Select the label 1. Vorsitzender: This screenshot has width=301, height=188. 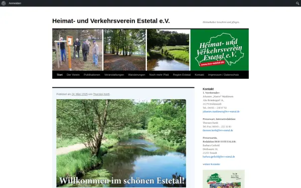point(211,93)
